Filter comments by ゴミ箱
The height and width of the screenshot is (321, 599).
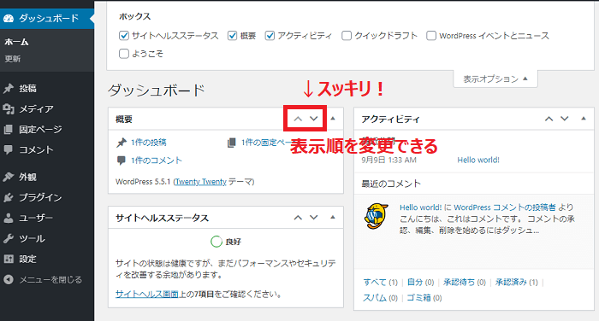click(x=418, y=298)
